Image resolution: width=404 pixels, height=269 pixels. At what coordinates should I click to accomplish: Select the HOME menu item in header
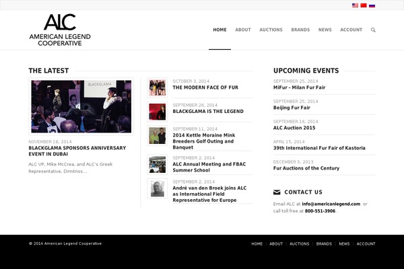(x=220, y=30)
